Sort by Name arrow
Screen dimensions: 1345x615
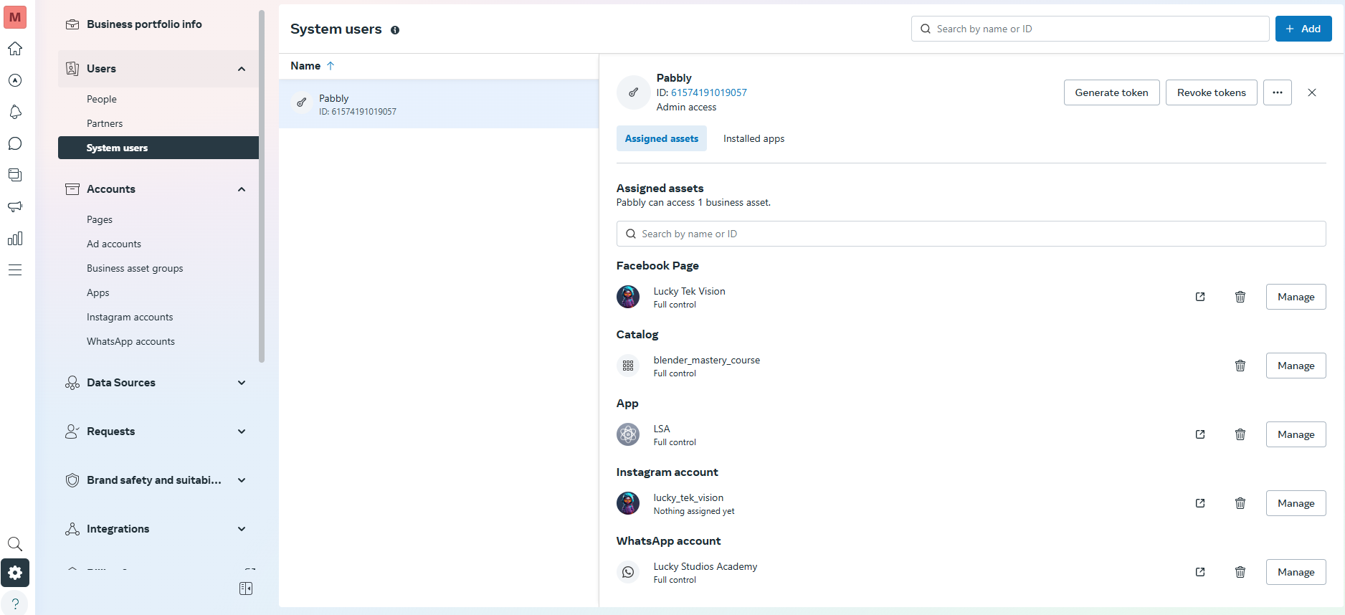(x=331, y=65)
